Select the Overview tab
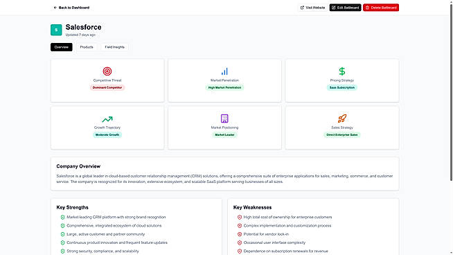This screenshot has width=453, height=255. tap(61, 47)
